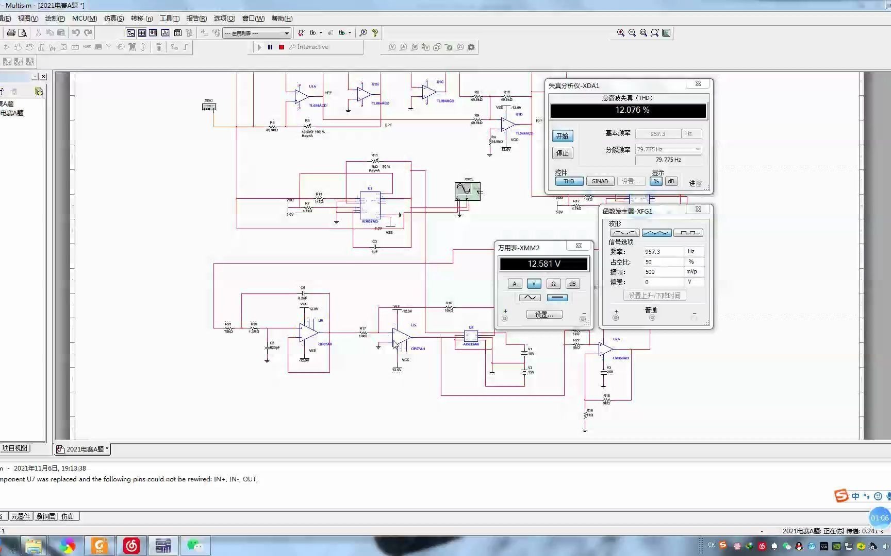Choose square waveform in function generator
The width and height of the screenshot is (891, 556).
tap(688, 233)
